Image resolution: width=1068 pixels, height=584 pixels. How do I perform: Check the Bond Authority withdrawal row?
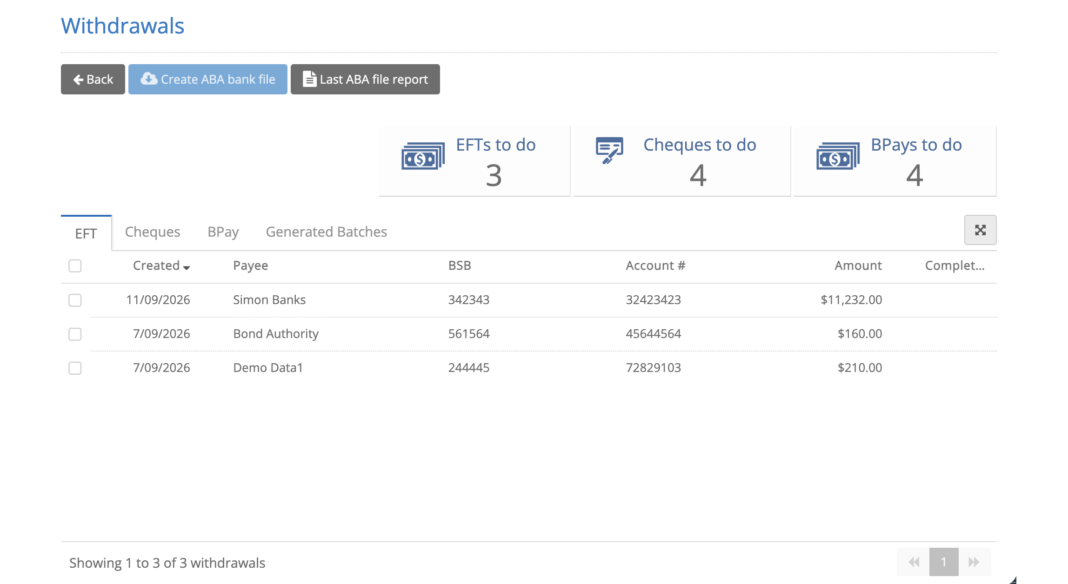[75, 334]
